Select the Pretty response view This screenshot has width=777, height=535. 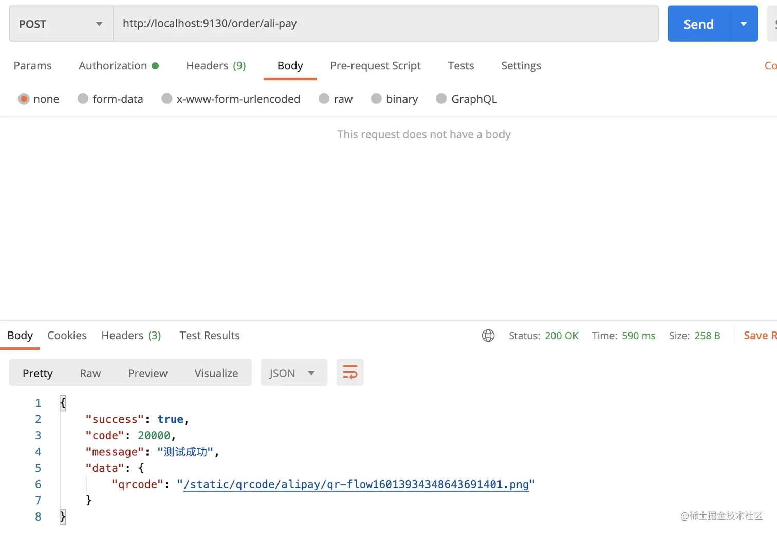tap(38, 373)
